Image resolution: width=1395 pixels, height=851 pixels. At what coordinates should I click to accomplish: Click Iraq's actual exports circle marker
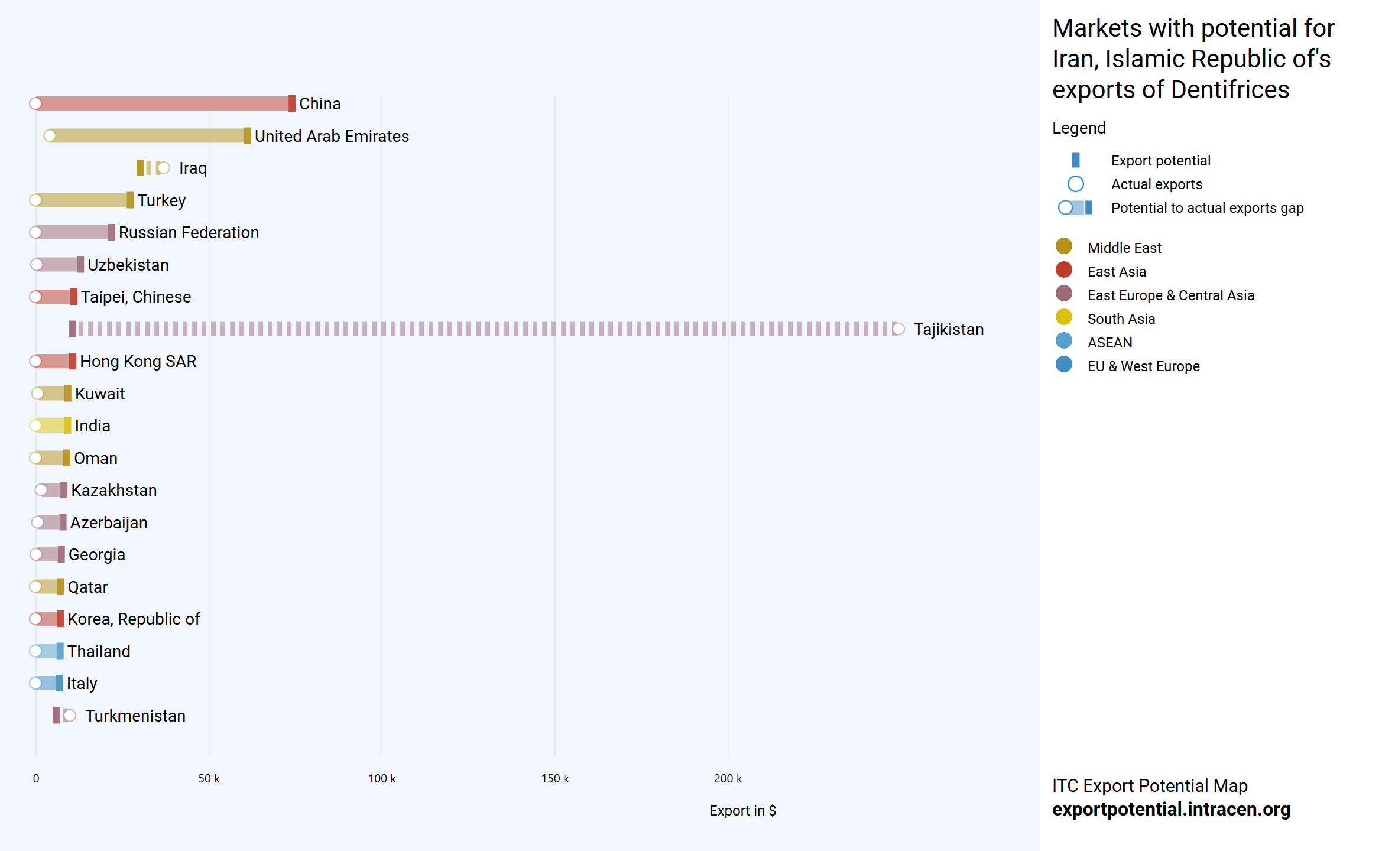coord(164,168)
